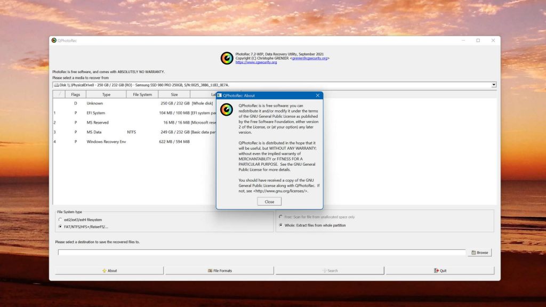Click the PhotoRec camera logo in the header
The width and height of the screenshot is (546, 307).
tap(227, 58)
